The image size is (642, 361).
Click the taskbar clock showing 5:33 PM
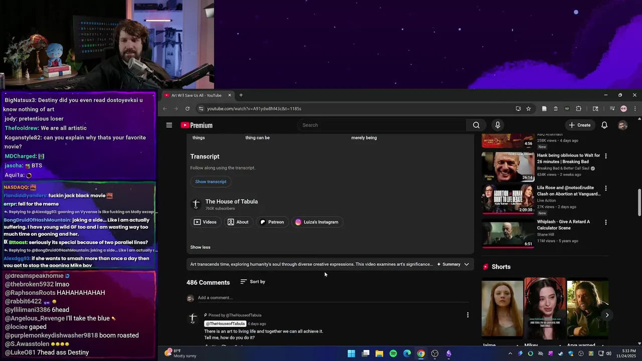[x=626, y=353]
